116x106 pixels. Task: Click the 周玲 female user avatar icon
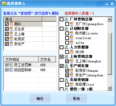click(11, 24)
